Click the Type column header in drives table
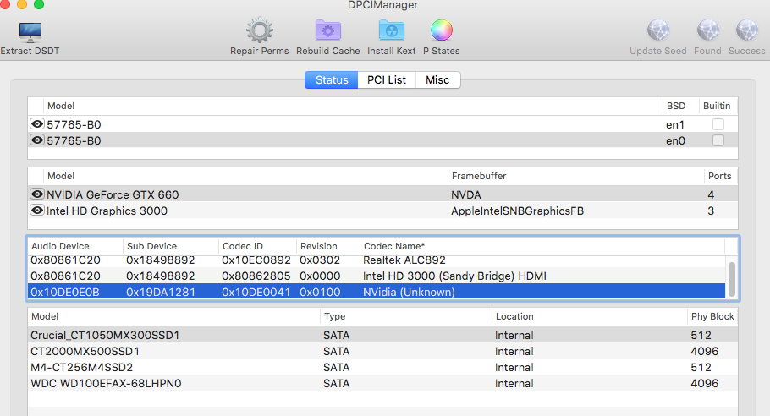 334,316
